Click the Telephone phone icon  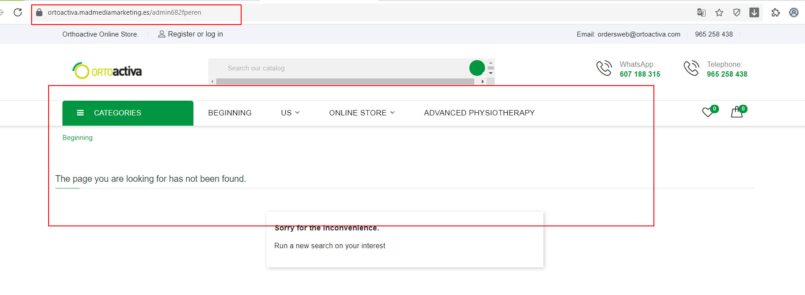(x=691, y=68)
